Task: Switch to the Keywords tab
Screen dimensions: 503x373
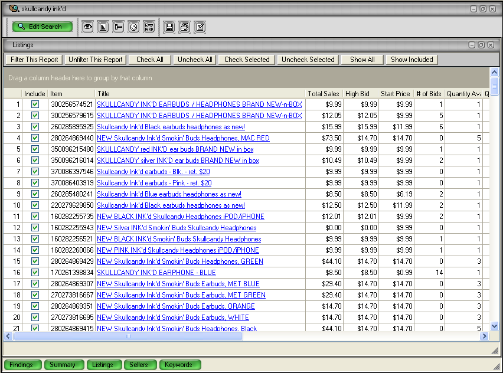Action: coord(180,365)
